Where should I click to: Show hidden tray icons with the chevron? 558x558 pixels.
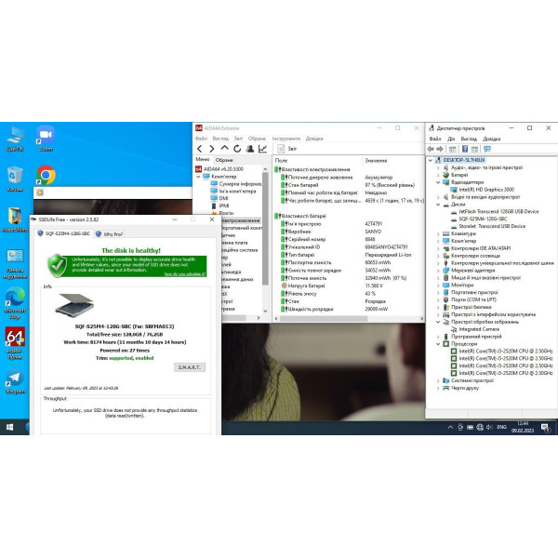tap(450, 427)
